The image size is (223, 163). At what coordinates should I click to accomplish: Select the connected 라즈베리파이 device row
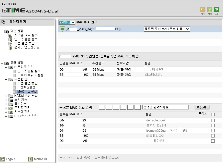pyautogui.click(x=140, y=75)
